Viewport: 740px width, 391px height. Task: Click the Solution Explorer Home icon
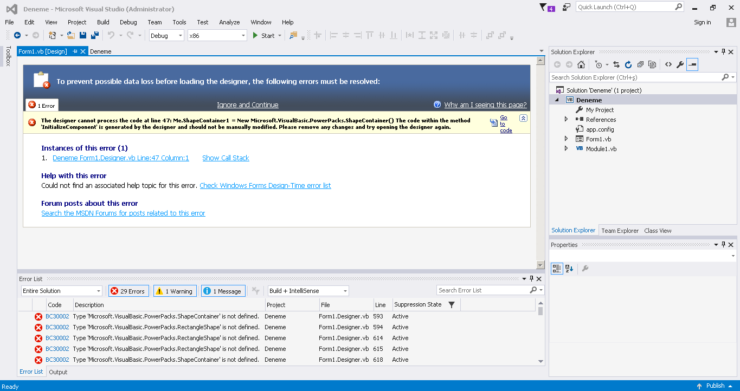[x=581, y=64]
